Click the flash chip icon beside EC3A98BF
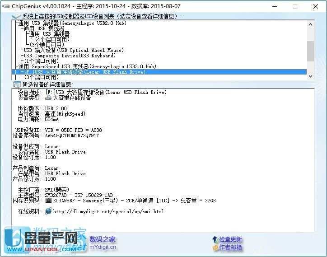 [48, 201]
